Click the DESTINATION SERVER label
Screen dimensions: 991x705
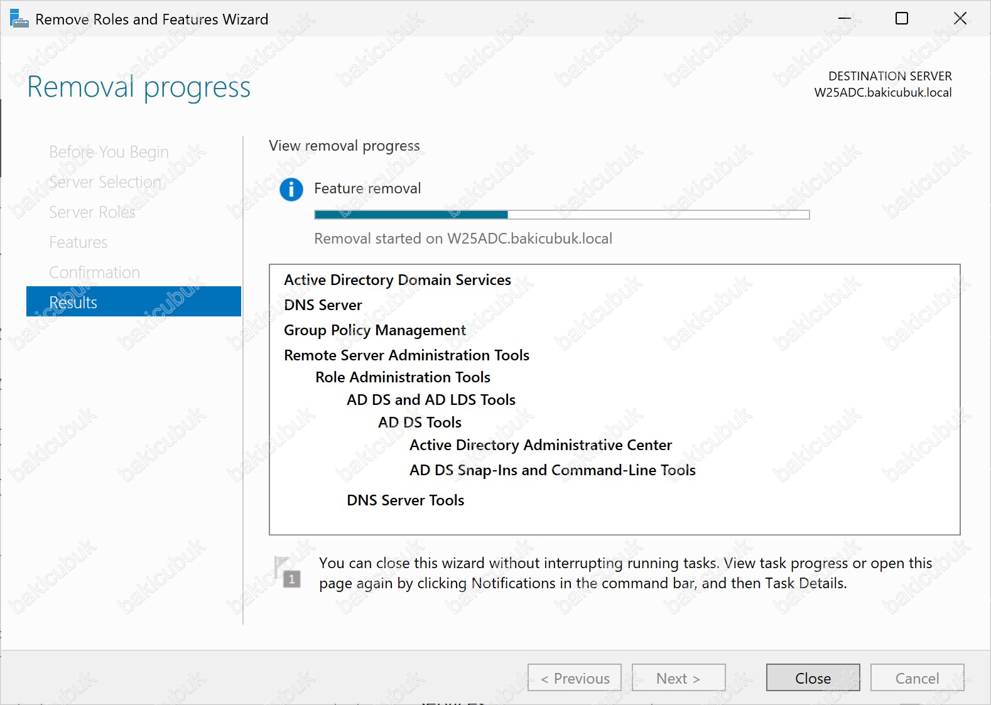pyautogui.click(x=890, y=76)
